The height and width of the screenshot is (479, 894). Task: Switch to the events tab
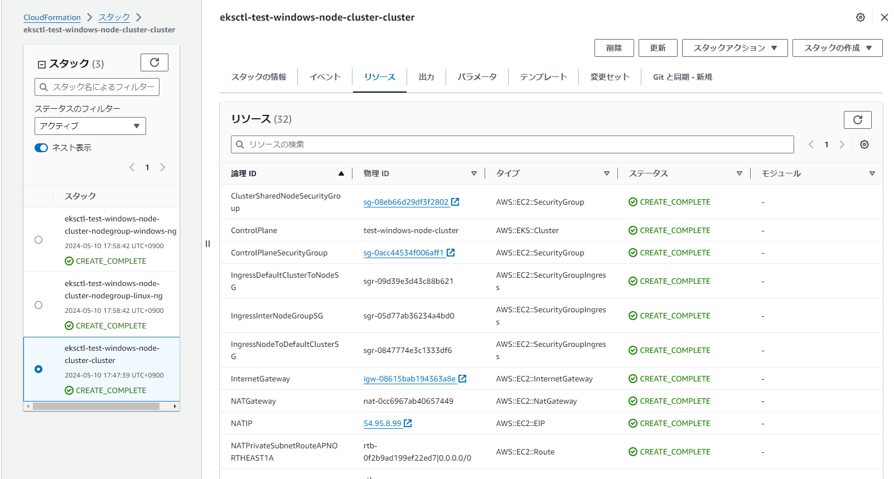point(325,77)
